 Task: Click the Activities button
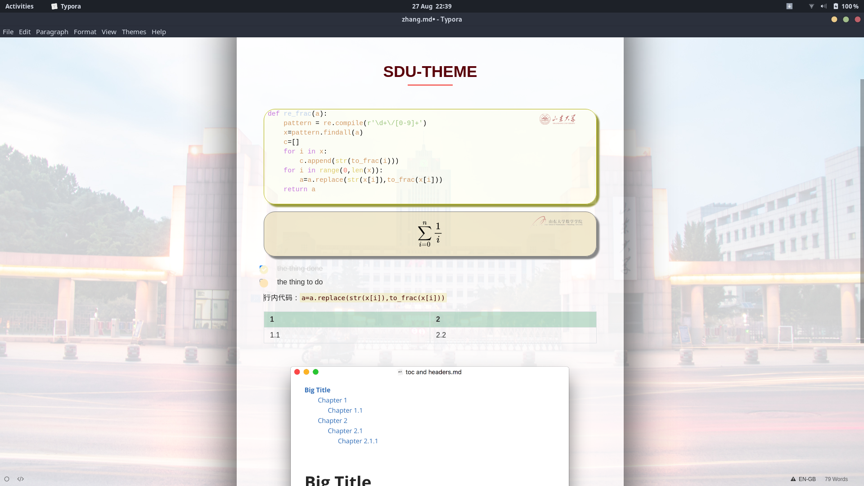(x=19, y=6)
